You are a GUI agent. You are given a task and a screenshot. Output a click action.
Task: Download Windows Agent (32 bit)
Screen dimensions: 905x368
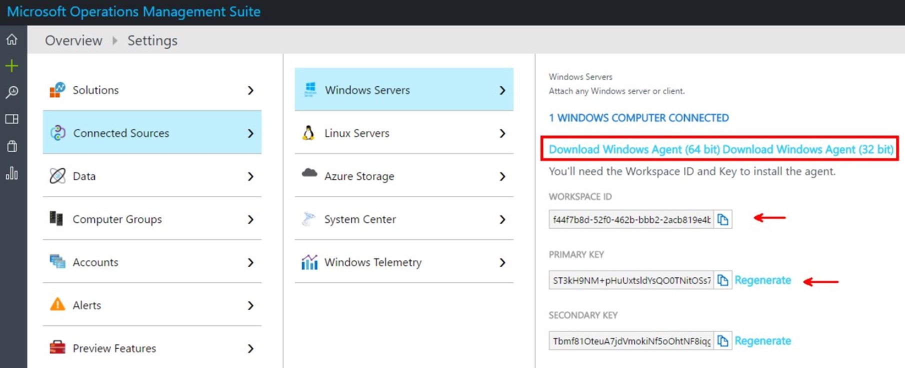[x=808, y=149]
